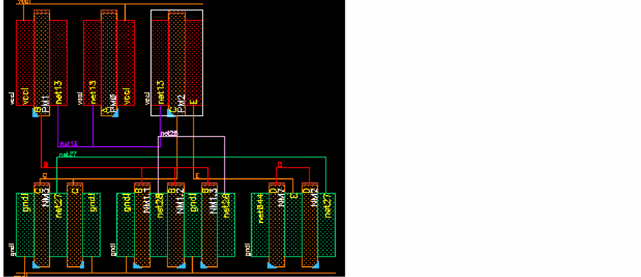Click the green net27 wire label
Viewport: 641px width, 277px height.
[68, 154]
